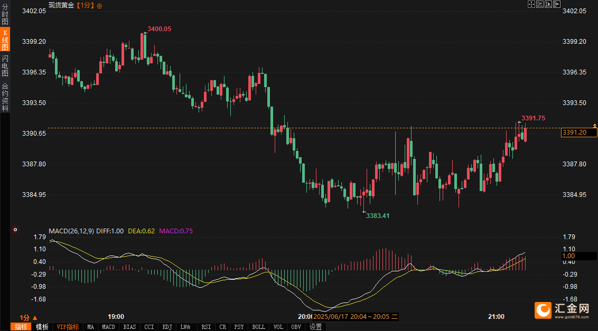The width and height of the screenshot is (598, 331).
Task: Click the orange circled-plus icon beside 【1分】
Action: 99,6
